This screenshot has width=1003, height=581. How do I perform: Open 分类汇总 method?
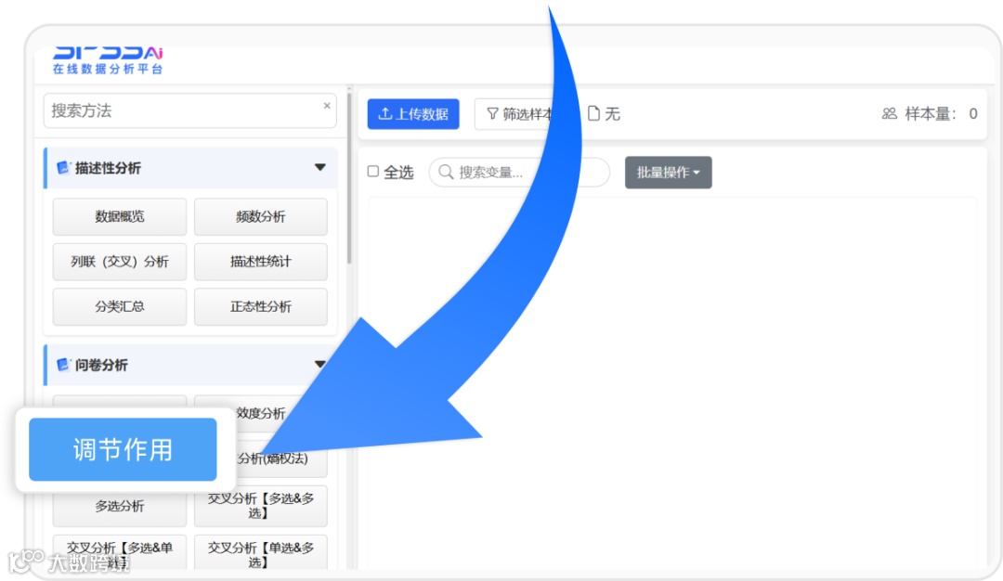(120, 307)
